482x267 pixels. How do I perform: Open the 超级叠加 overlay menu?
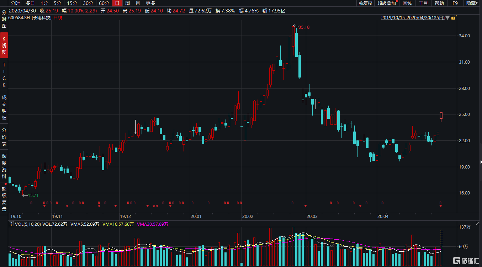click(x=387, y=3)
